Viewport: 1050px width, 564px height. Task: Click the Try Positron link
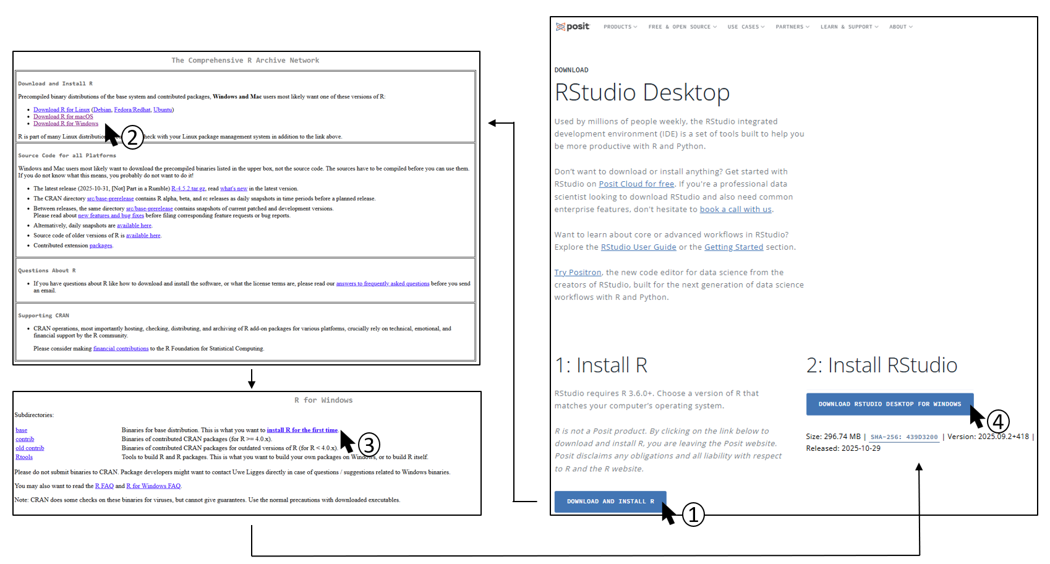pyautogui.click(x=578, y=272)
